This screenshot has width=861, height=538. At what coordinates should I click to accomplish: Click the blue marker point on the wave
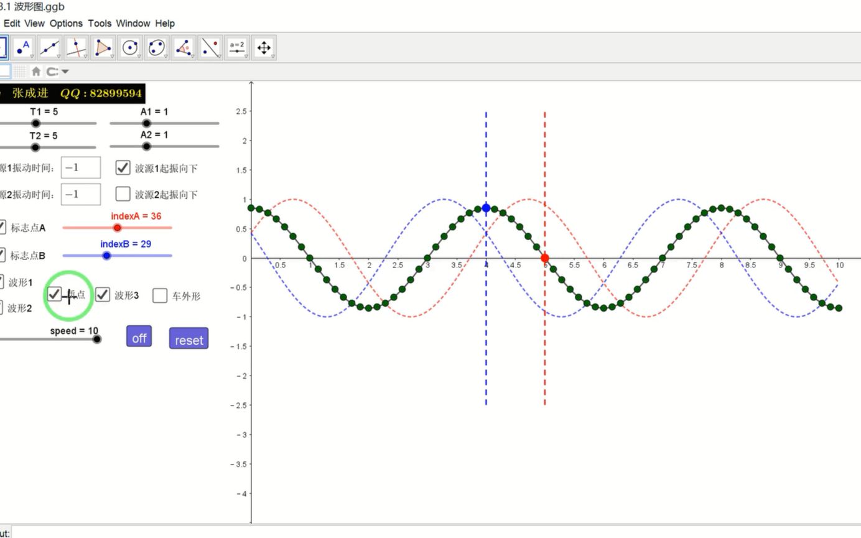(x=486, y=208)
